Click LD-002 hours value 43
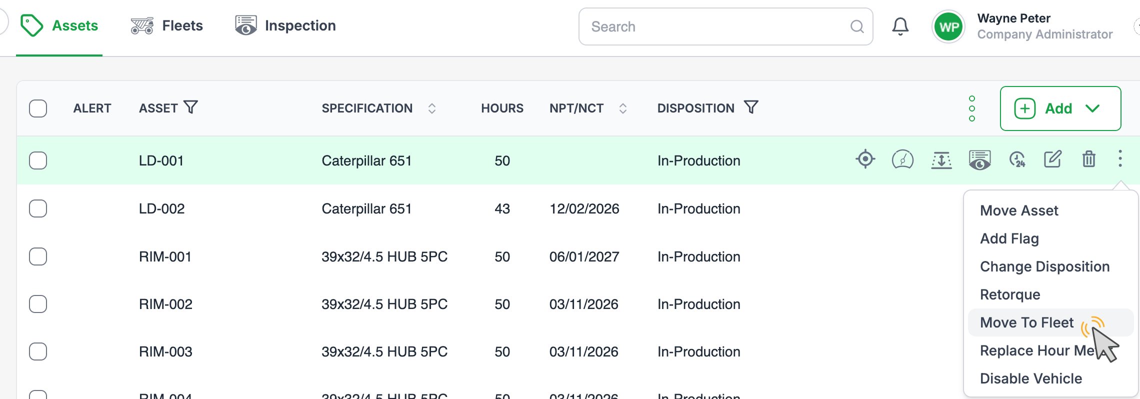This screenshot has width=1140, height=399. pyautogui.click(x=502, y=208)
